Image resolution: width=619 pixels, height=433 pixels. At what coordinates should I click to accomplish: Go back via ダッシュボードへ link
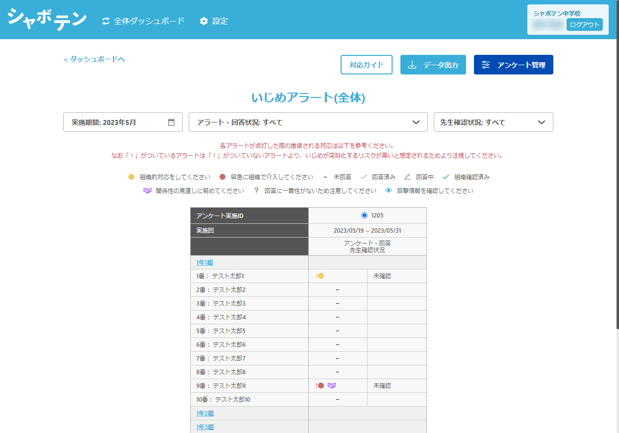click(94, 59)
